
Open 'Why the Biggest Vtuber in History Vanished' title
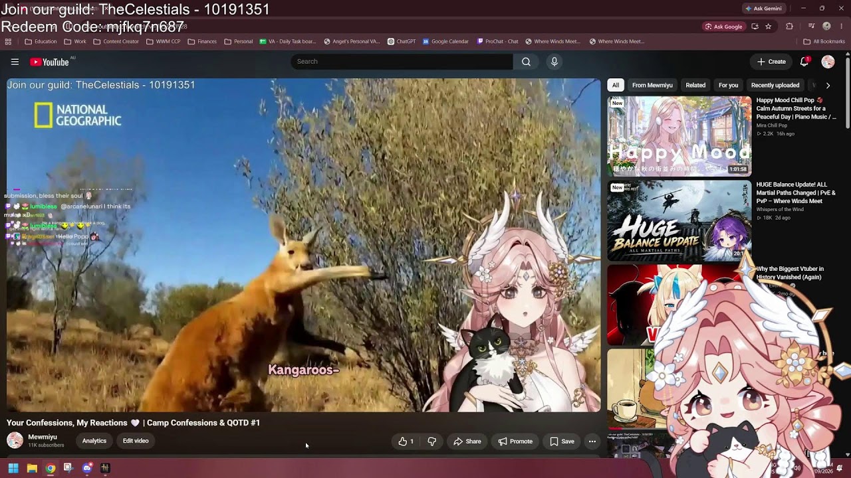click(790, 273)
